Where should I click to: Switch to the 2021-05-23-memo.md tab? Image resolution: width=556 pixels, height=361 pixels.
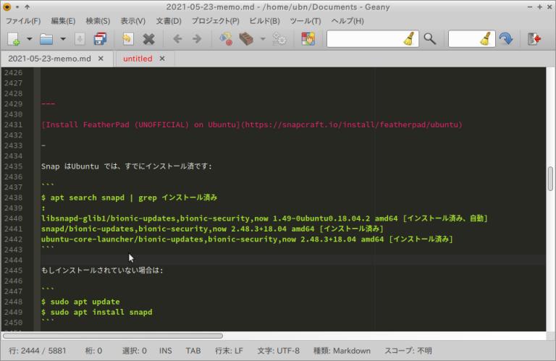(x=50, y=59)
